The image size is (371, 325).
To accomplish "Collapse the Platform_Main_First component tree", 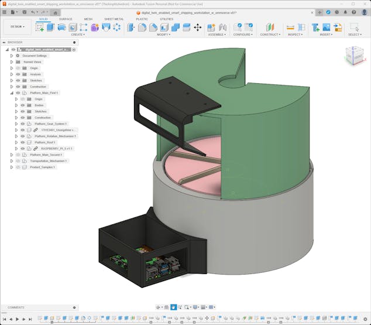I will pyautogui.click(x=11, y=93).
